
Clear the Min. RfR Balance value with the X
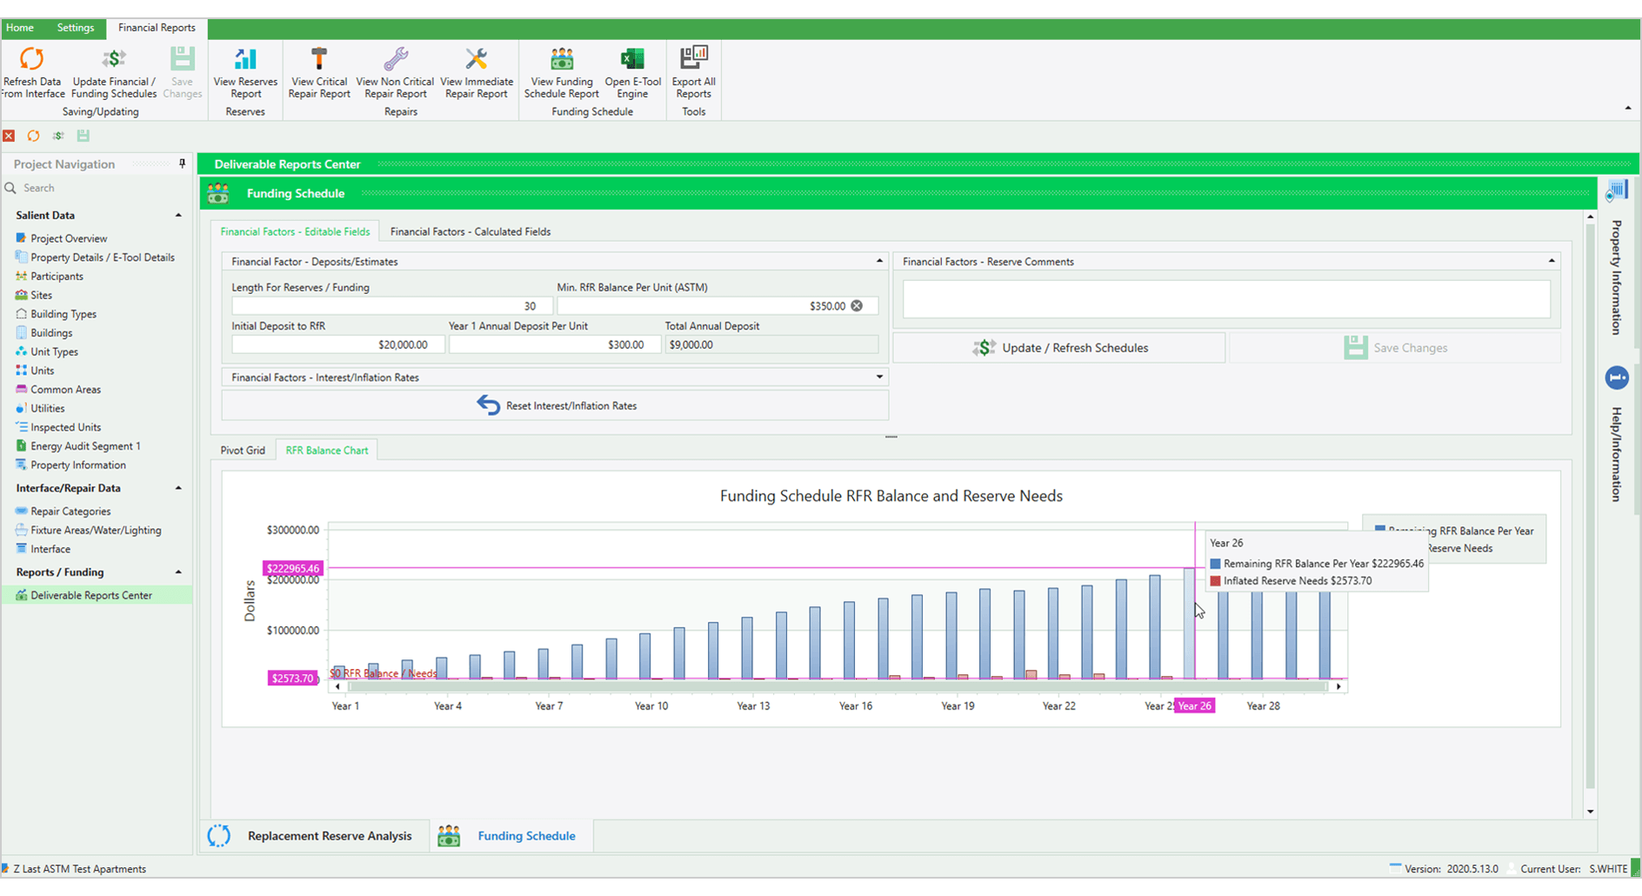[x=857, y=305]
